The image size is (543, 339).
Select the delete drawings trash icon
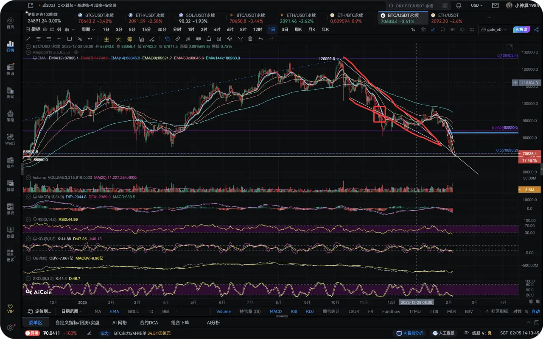tap(250, 39)
